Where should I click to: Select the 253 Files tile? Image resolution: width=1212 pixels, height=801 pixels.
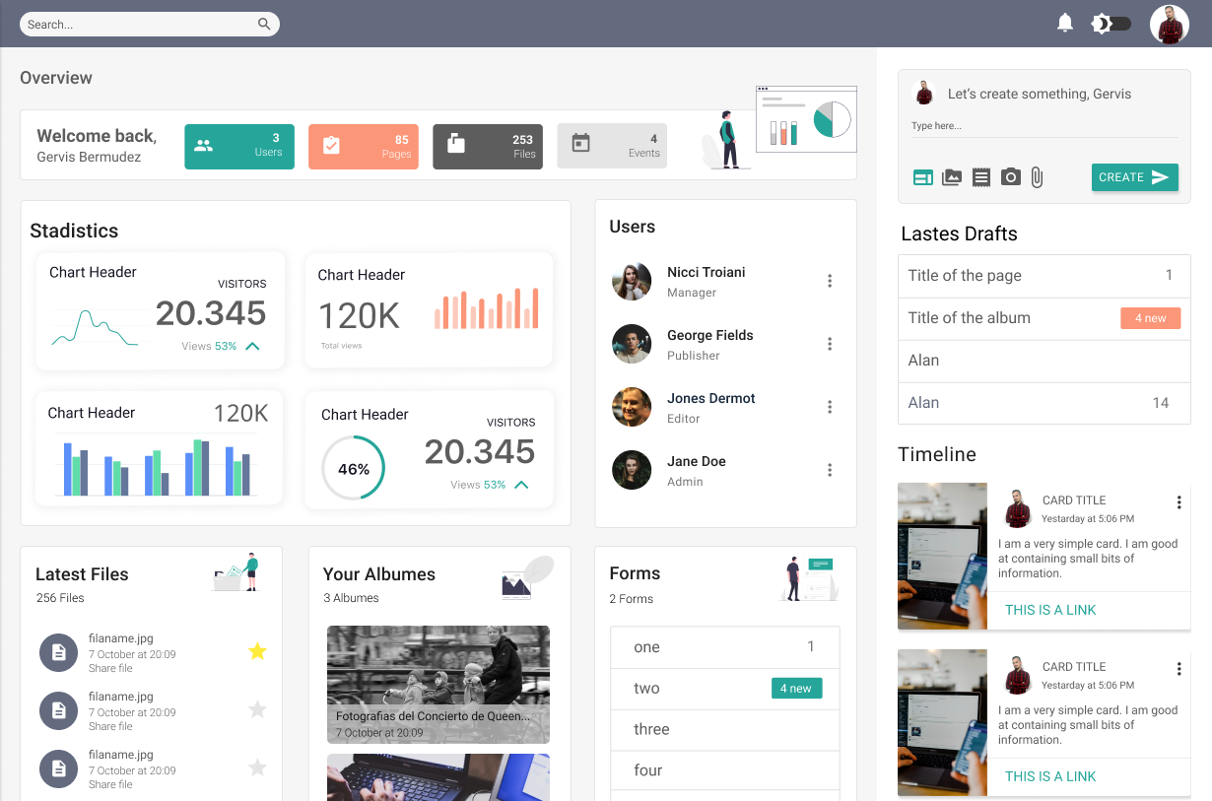[x=488, y=147]
